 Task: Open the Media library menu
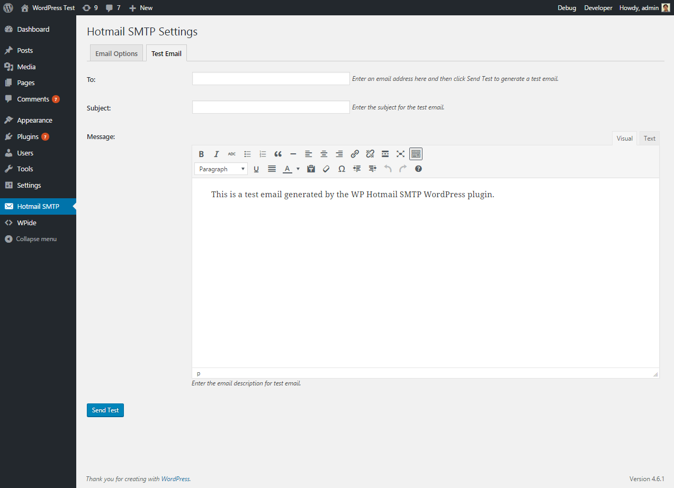(x=38, y=67)
